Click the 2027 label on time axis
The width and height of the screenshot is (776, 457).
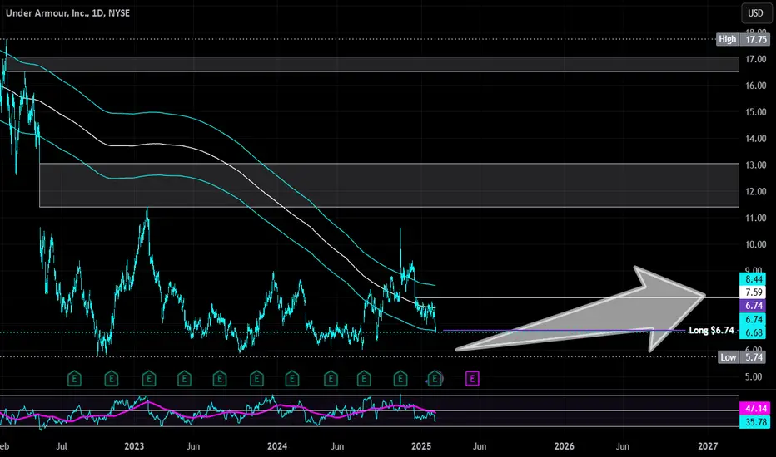pos(708,446)
